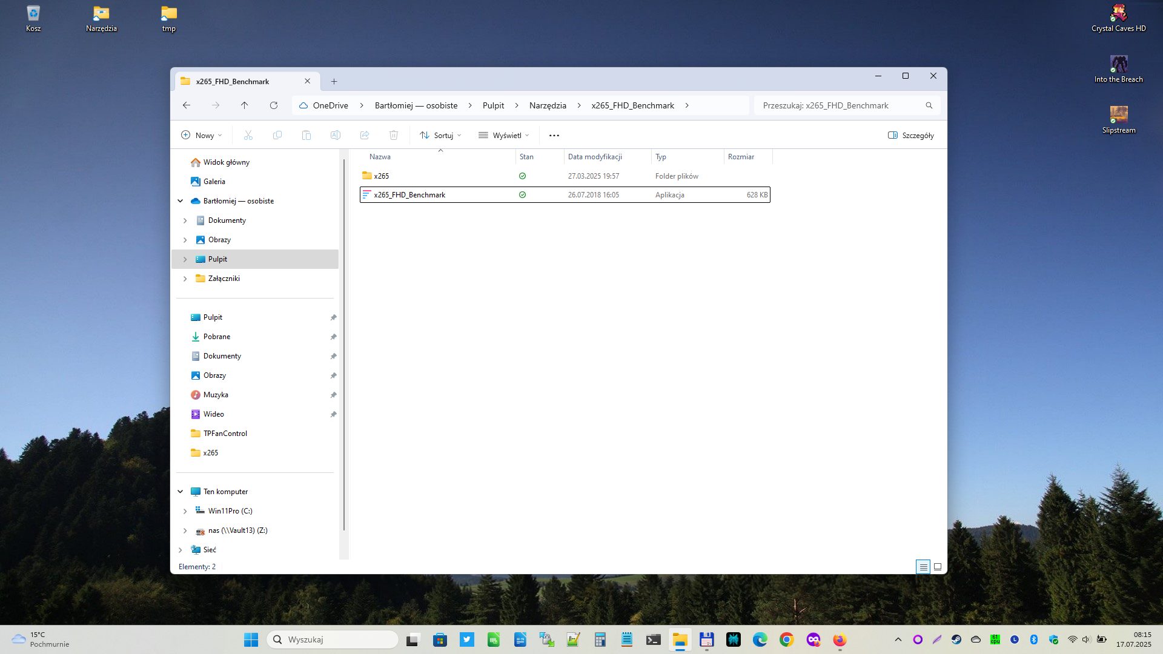Open the Sortuj dropdown

click(440, 136)
